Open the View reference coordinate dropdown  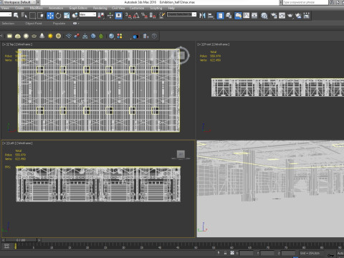(x=87, y=14)
